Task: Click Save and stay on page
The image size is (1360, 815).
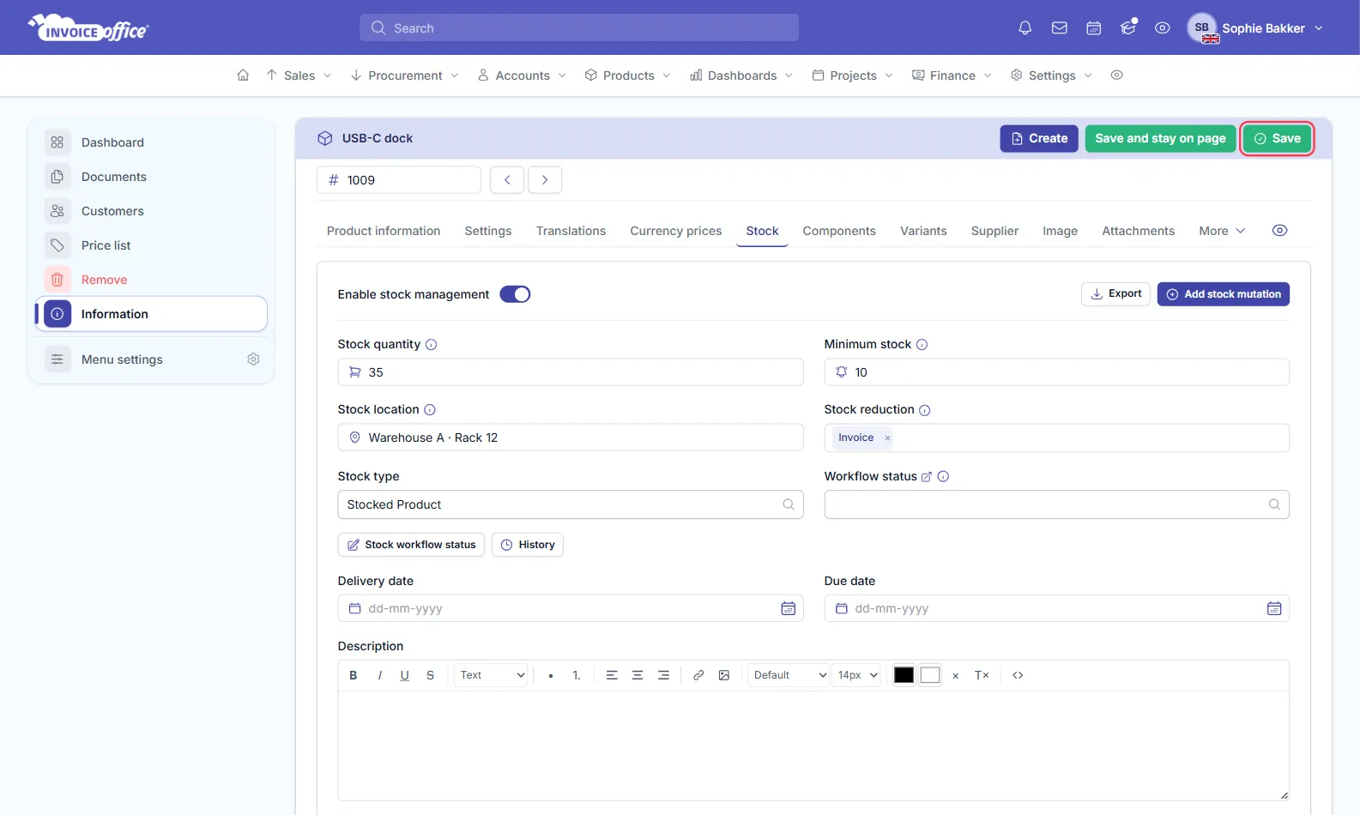Action: click(x=1160, y=139)
